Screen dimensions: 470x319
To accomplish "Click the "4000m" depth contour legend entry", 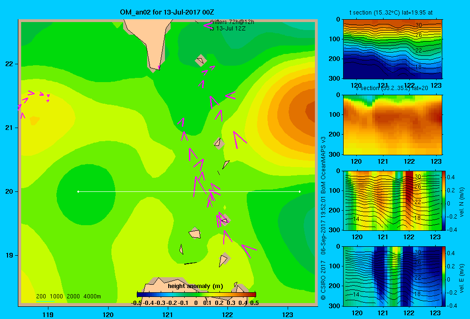I will (x=92, y=296).
